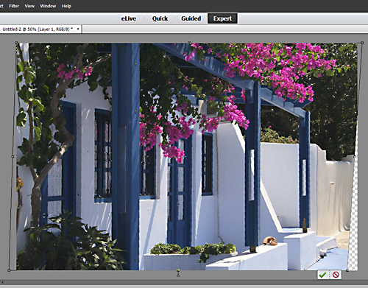Open the Window menu

click(x=48, y=6)
